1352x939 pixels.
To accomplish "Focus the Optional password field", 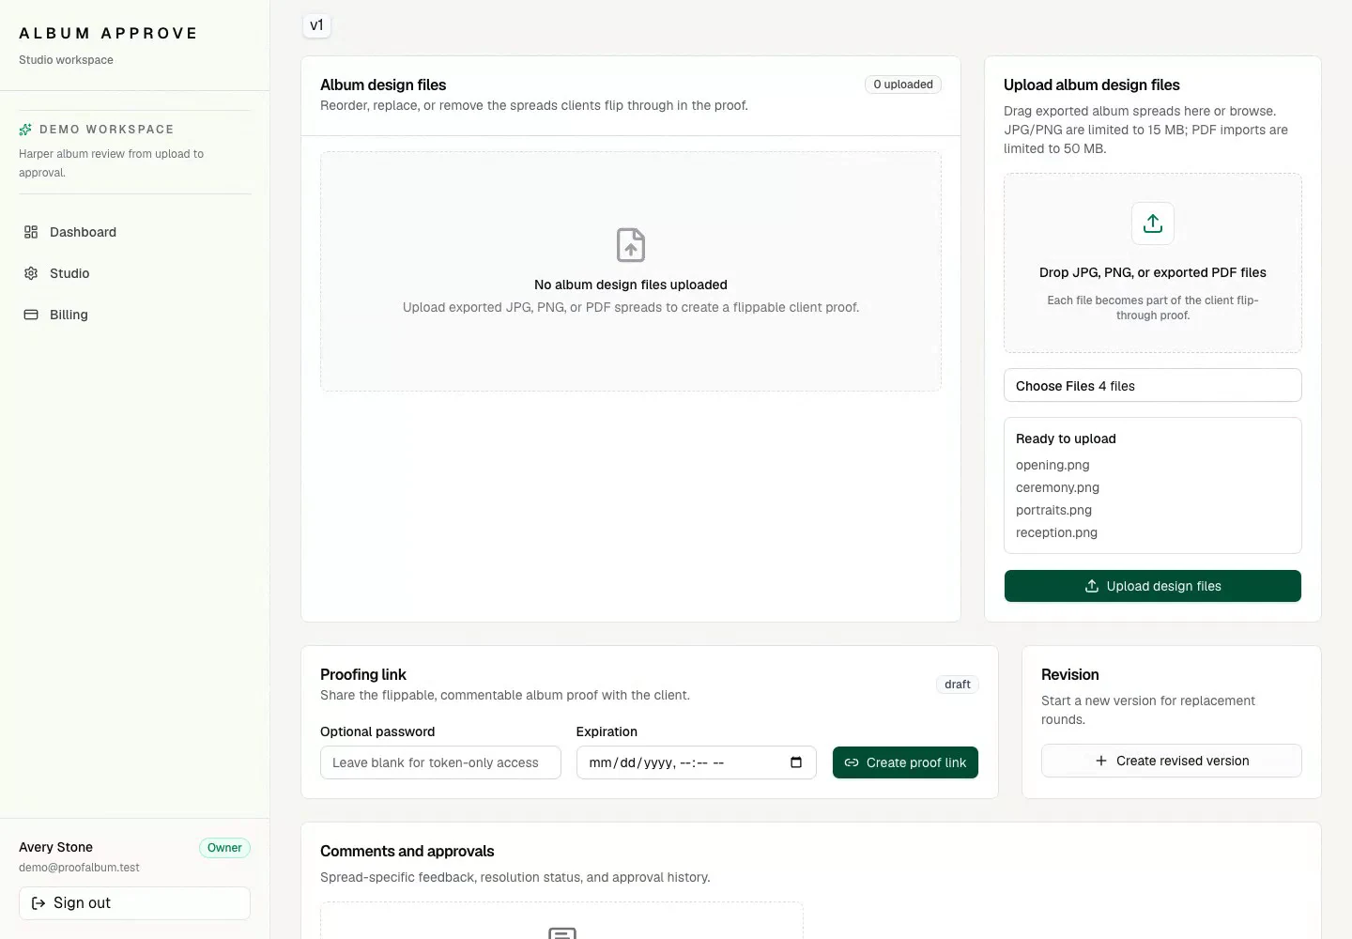I will (440, 762).
